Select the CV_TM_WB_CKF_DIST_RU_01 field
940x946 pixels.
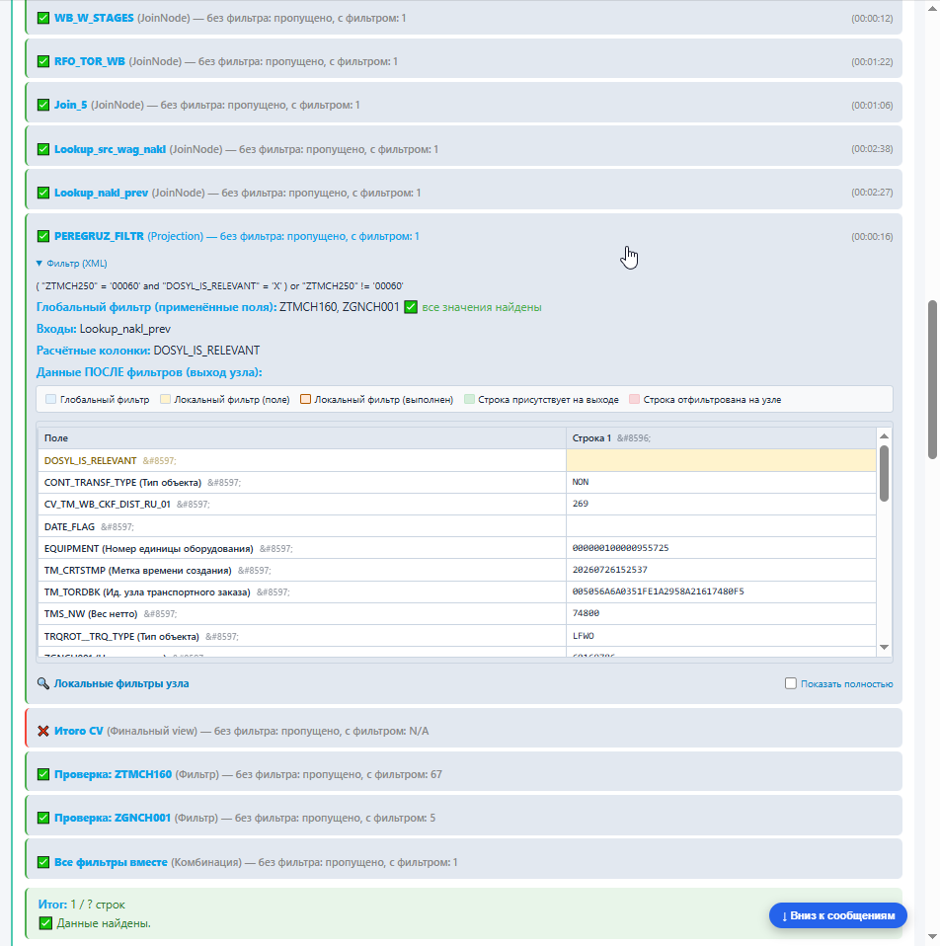tap(302, 505)
